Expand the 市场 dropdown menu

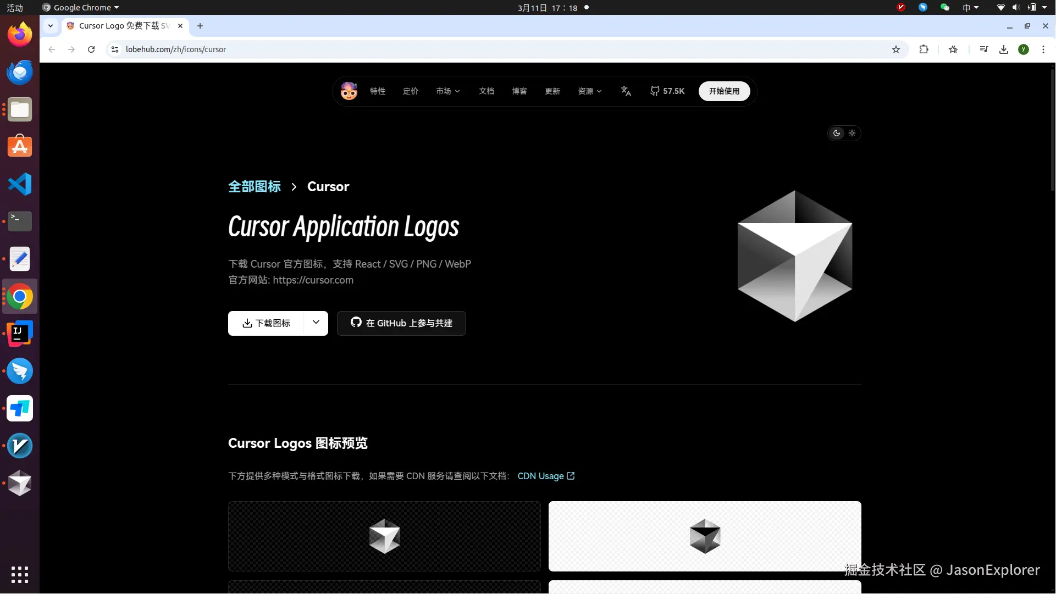[x=447, y=91]
